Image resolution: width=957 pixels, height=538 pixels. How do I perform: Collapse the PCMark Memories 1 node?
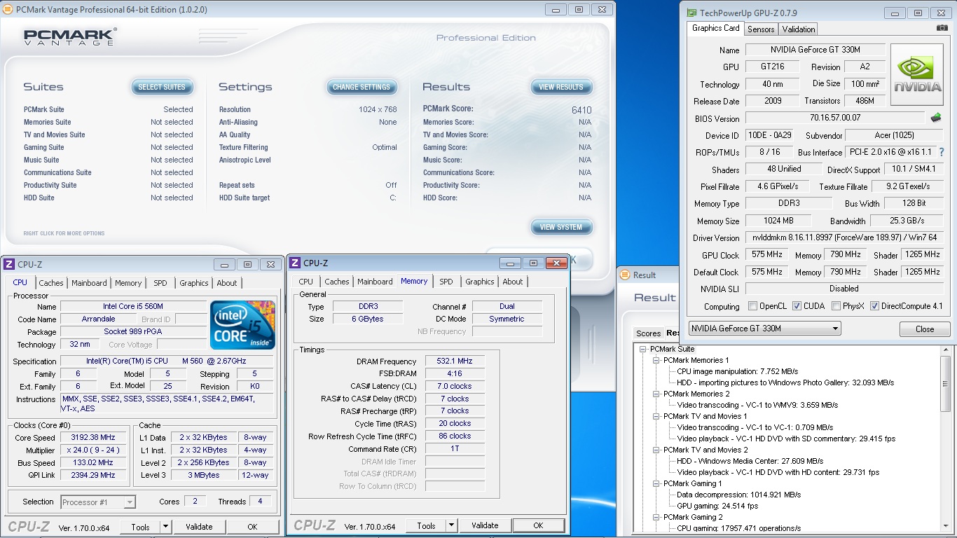[x=656, y=360]
